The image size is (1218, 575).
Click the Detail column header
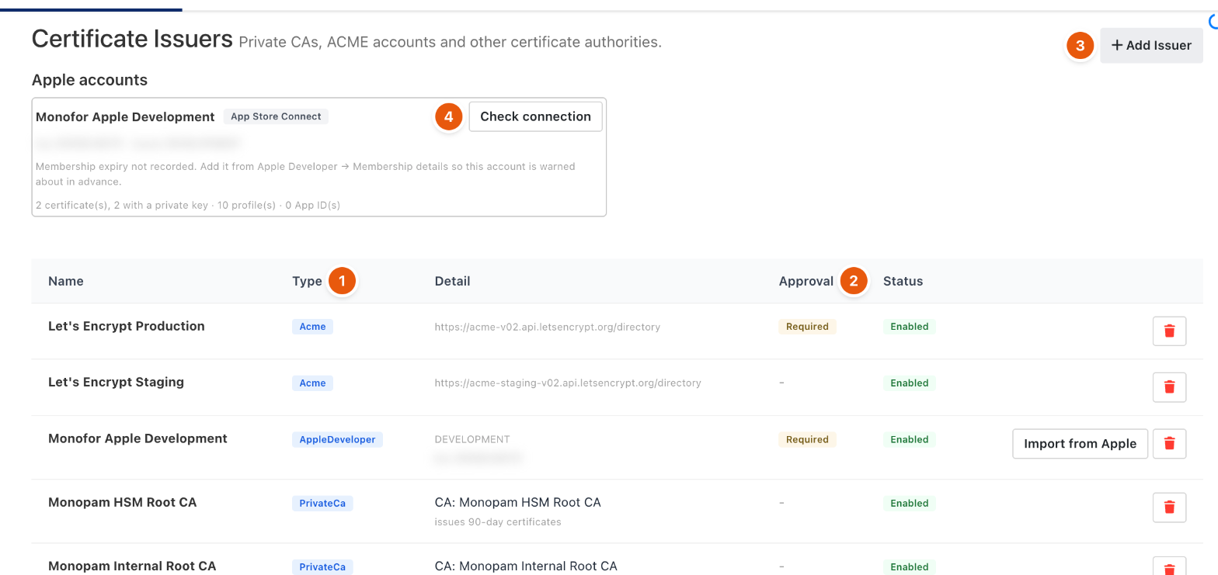452,281
